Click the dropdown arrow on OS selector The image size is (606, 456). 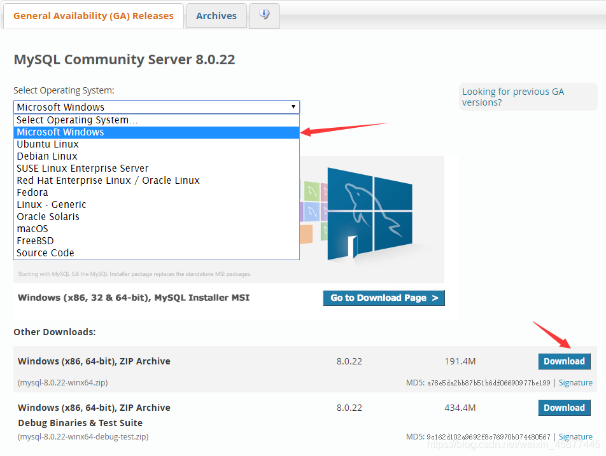pos(293,106)
